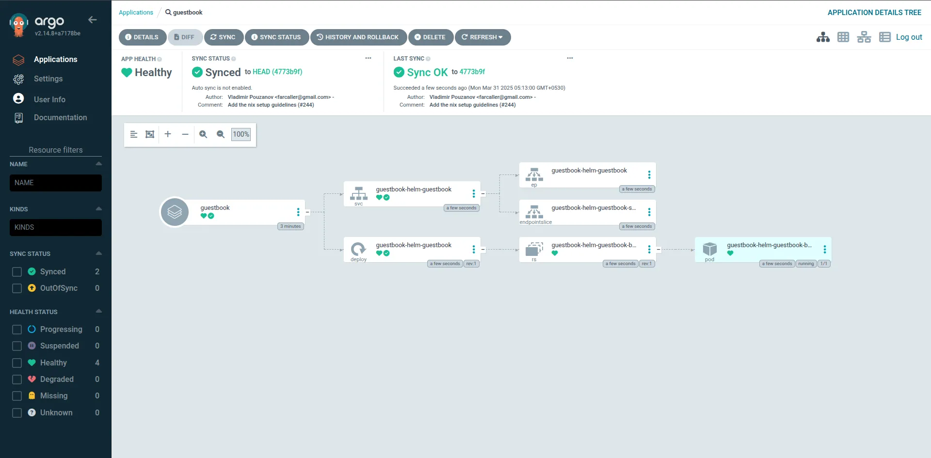This screenshot has height=458, width=931.
Task: Start a SYNC of the app
Action: [223, 37]
